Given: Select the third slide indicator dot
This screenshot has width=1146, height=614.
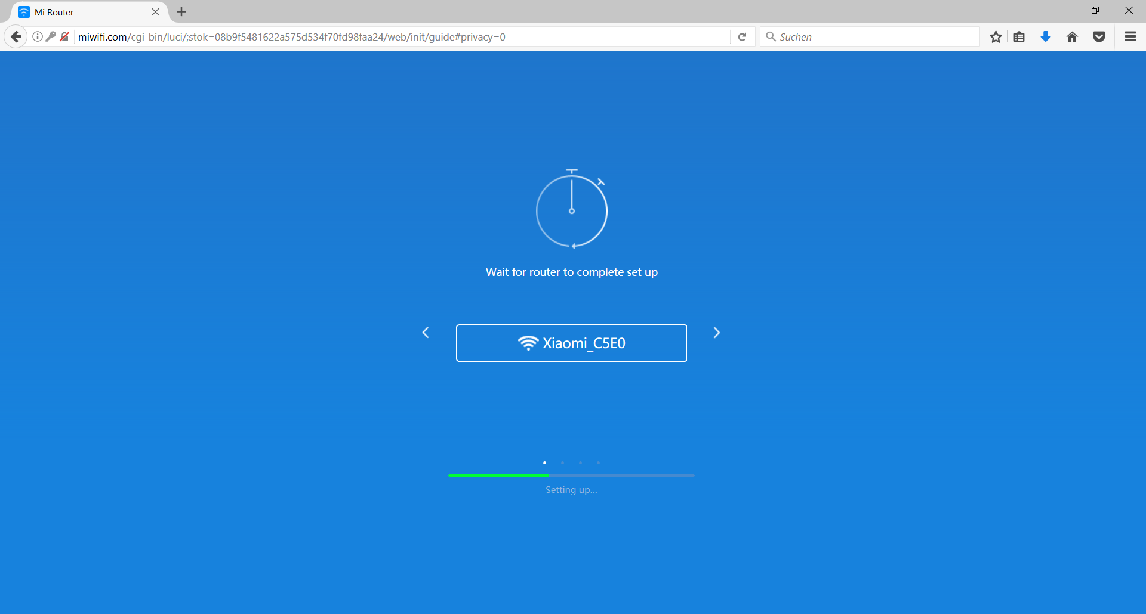Looking at the screenshot, I should [580, 463].
